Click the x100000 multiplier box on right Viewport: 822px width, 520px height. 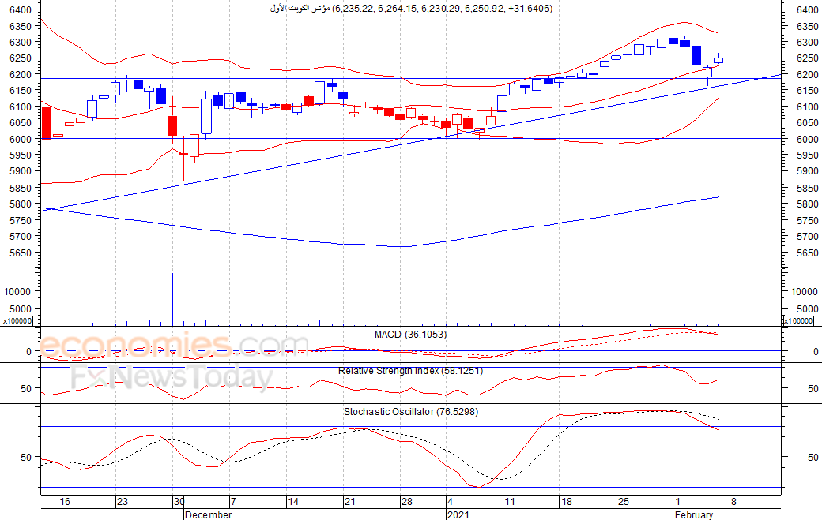pos(798,320)
